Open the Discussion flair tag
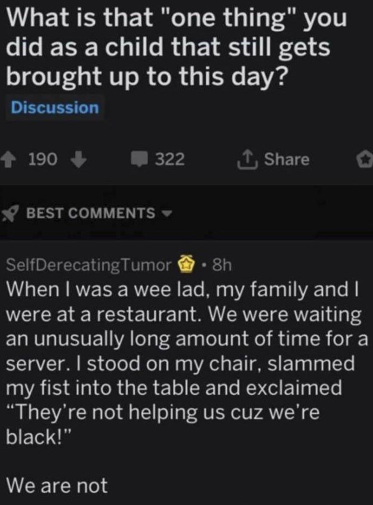The image size is (373, 505). (x=55, y=108)
